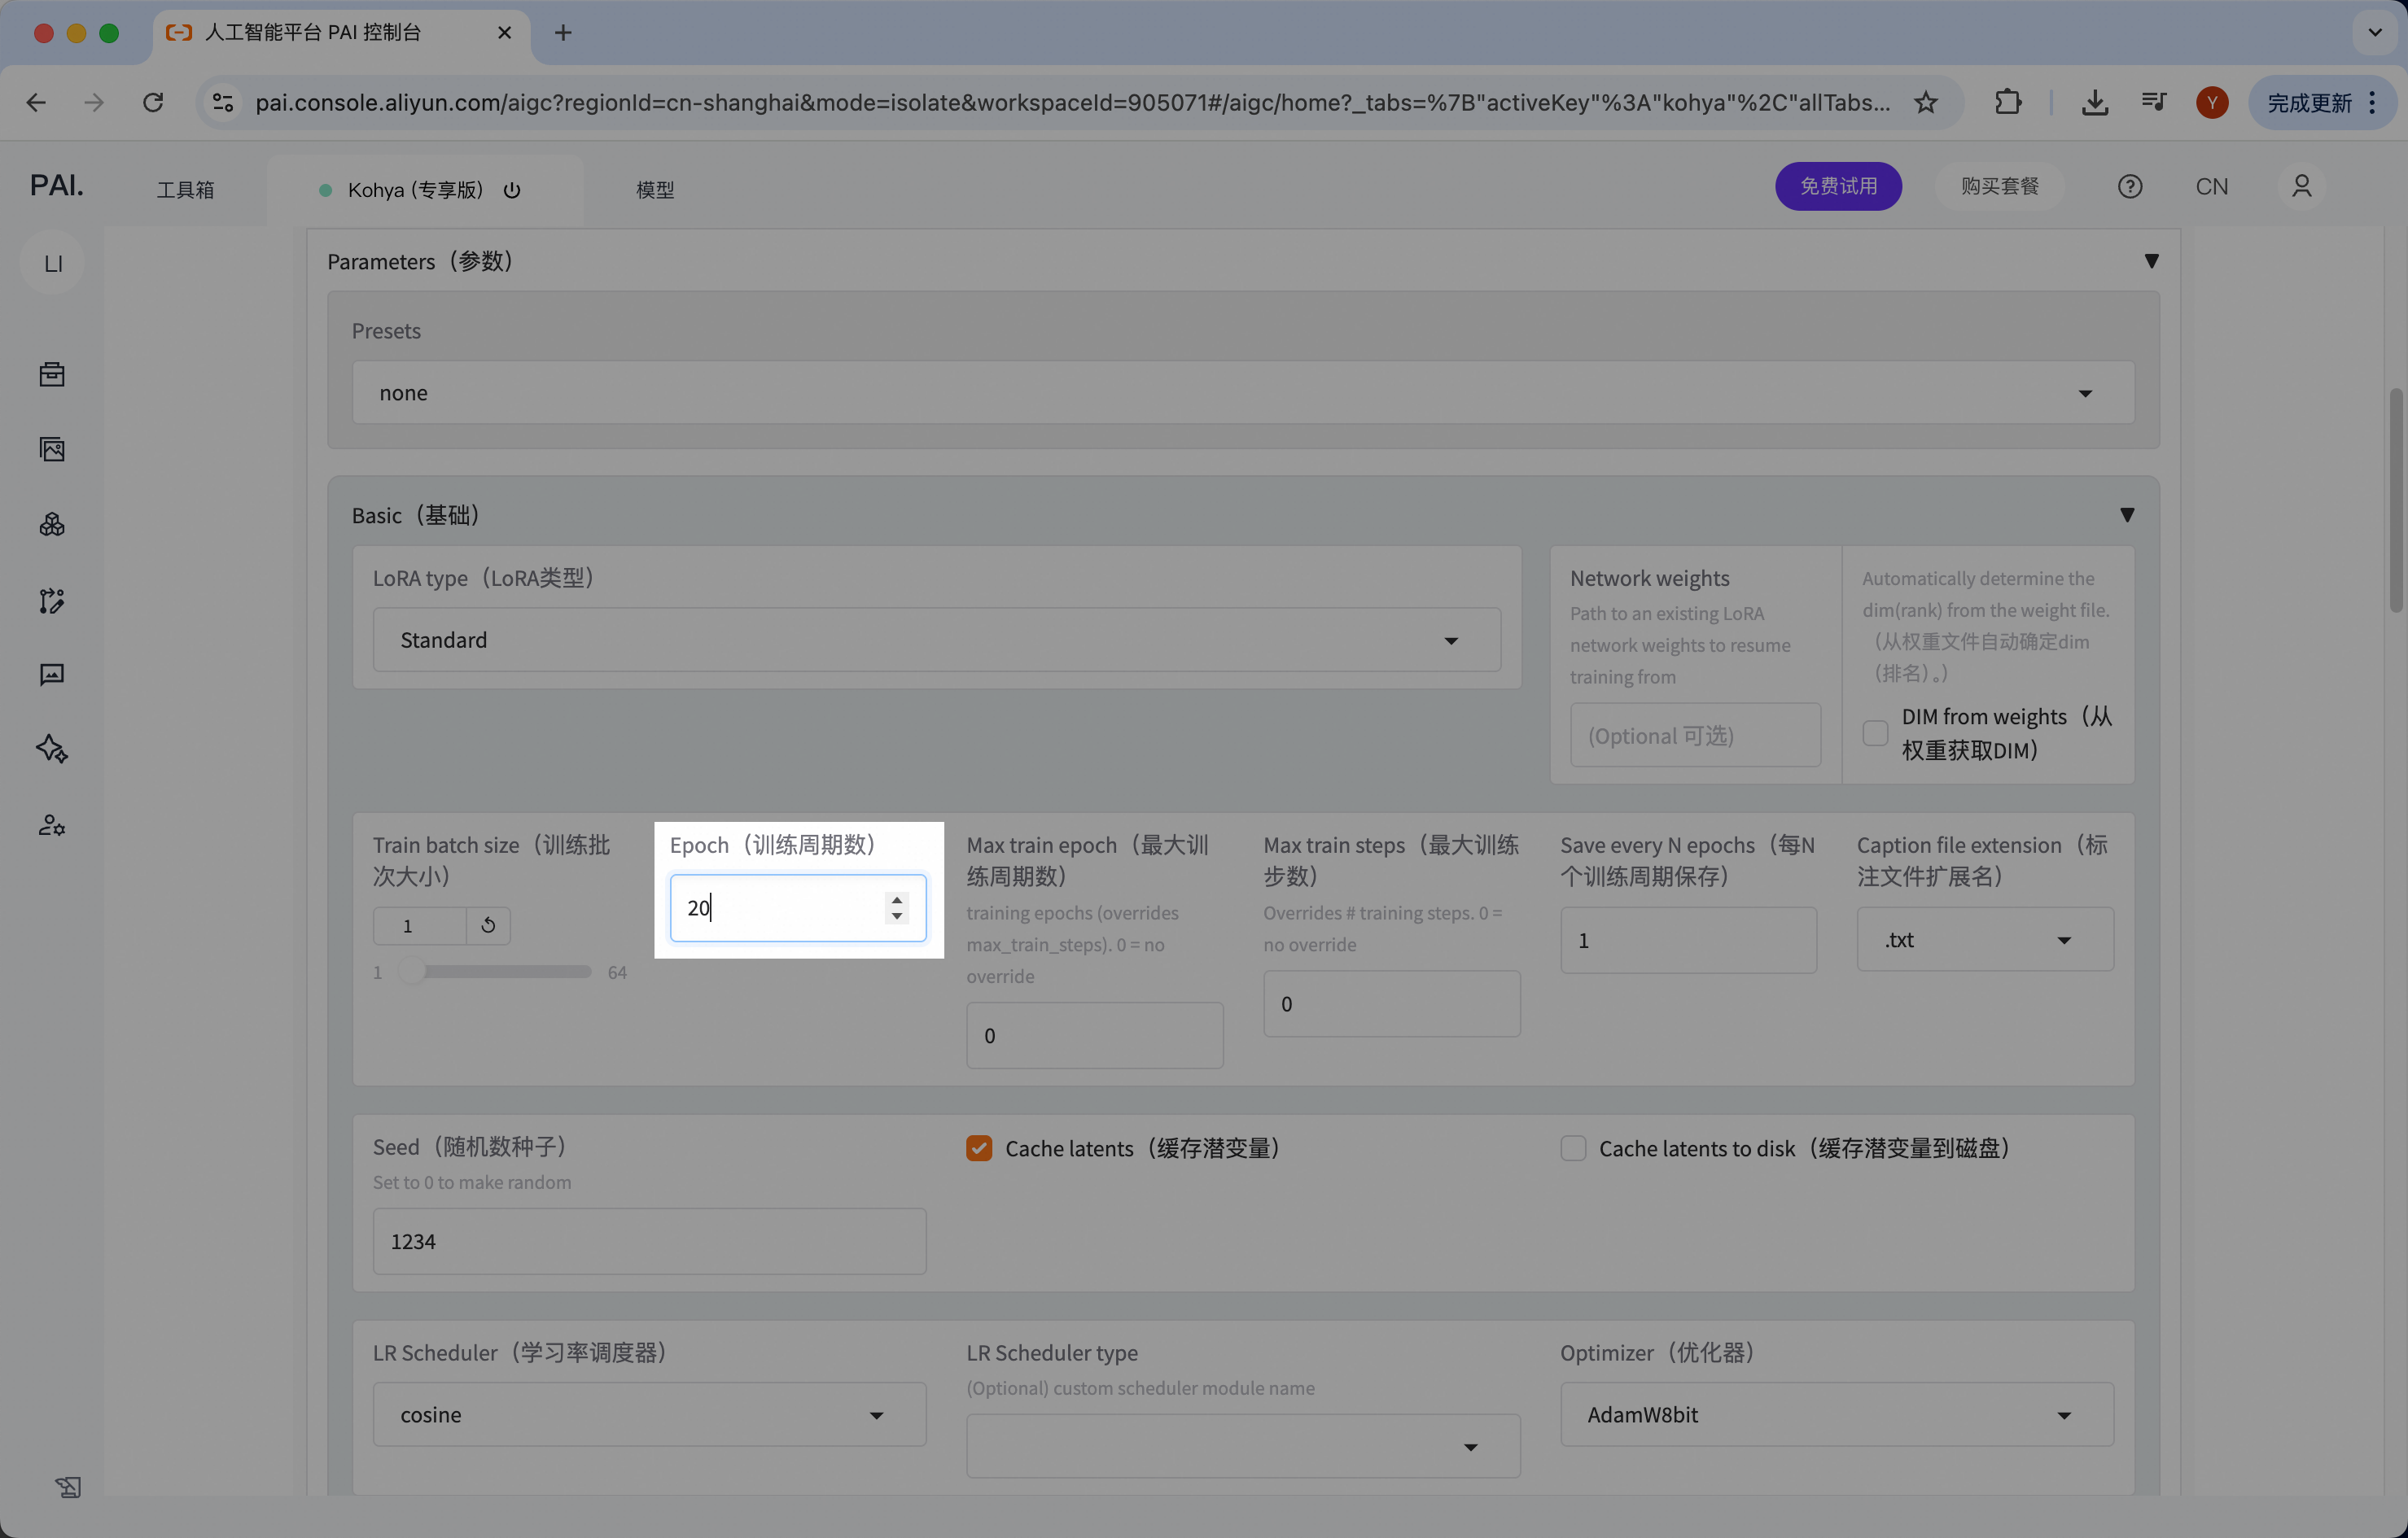The height and width of the screenshot is (1538, 2408).
Task: Enable Cache latents to disk checkbox
Action: coord(1573,1148)
